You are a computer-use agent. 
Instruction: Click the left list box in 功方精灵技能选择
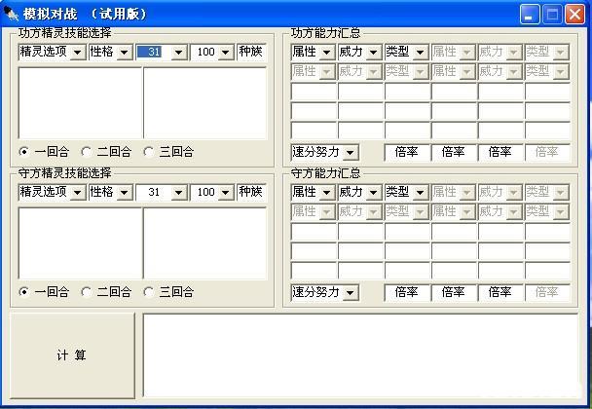coord(80,103)
